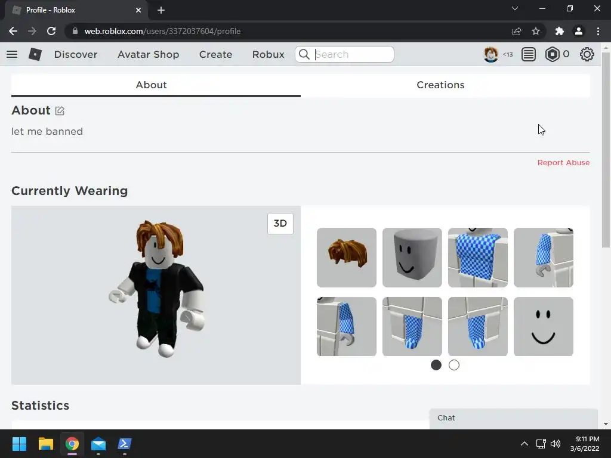Open the clock showing 9:11 PM
The height and width of the screenshot is (458, 611).
(585, 444)
